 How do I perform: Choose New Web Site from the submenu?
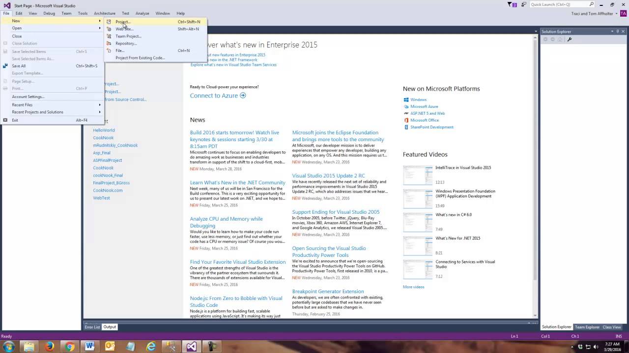coord(155,29)
